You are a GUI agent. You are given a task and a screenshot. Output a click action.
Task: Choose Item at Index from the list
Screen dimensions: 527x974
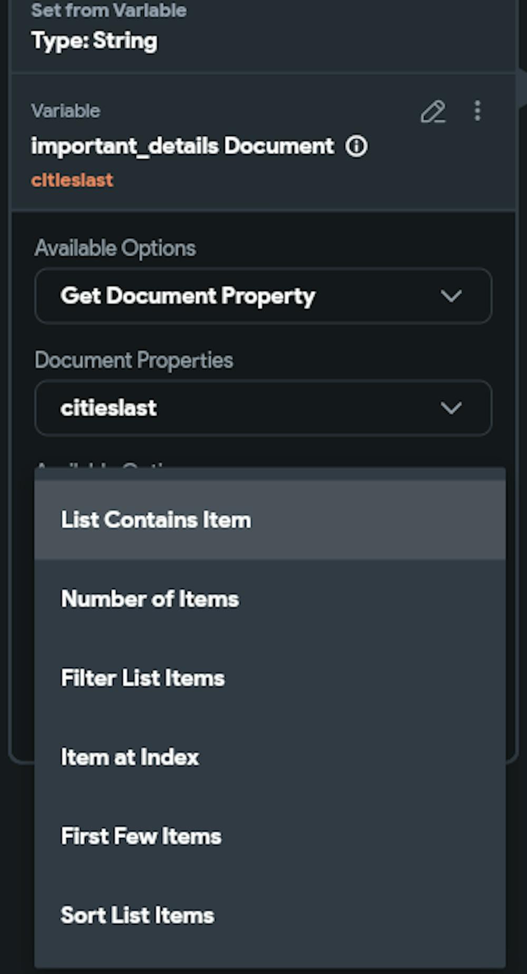130,757
